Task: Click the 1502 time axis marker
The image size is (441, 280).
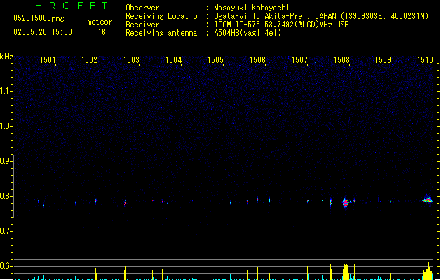Action: 89,60
